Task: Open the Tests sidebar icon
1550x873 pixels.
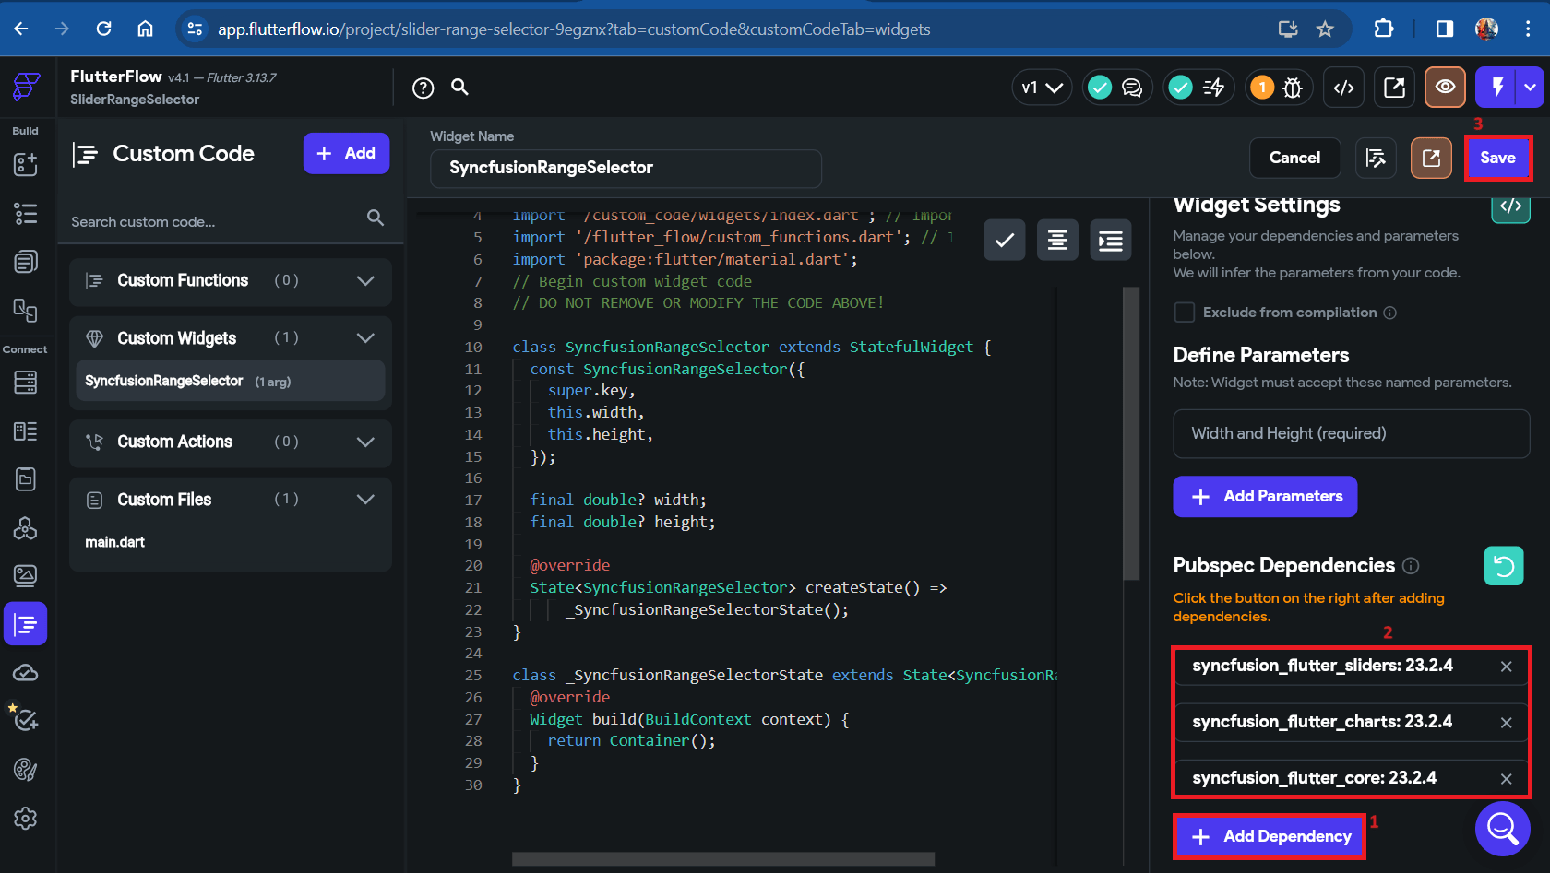Action: 25,720
